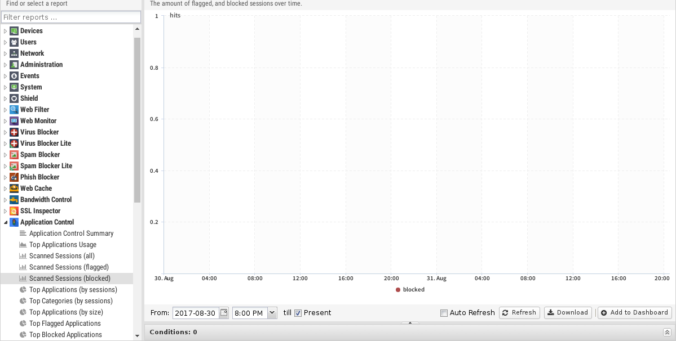
Task: Click the Users category icon
Action: pyautogui.click(x=14, y=42)
